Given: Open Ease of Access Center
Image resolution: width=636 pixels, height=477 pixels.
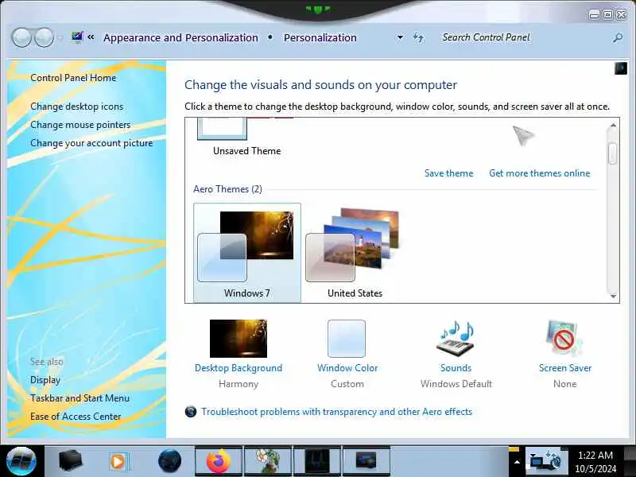Looking at the screenshot, I should click(76, 417).
